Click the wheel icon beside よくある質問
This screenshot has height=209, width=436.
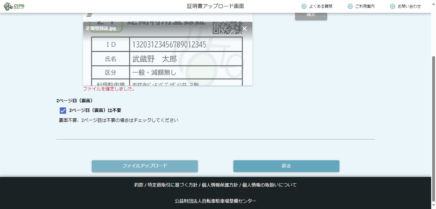[x=304, y=6]
